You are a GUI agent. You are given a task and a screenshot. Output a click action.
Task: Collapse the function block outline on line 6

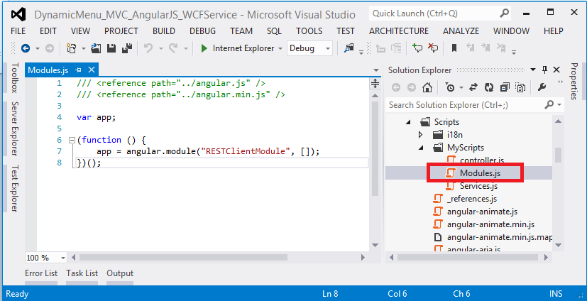click(72, 141)
